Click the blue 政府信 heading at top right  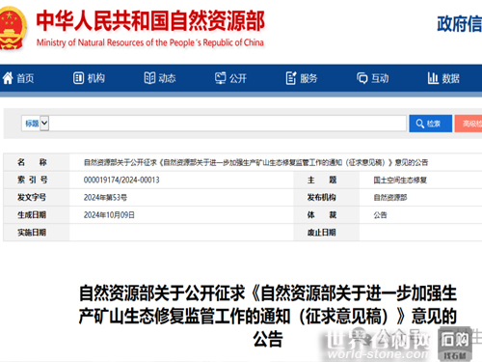[460, 24]
